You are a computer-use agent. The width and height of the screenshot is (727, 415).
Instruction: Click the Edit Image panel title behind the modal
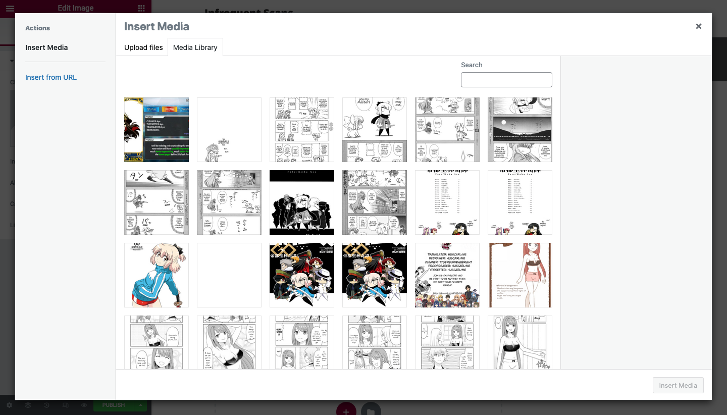pos(76,8)
